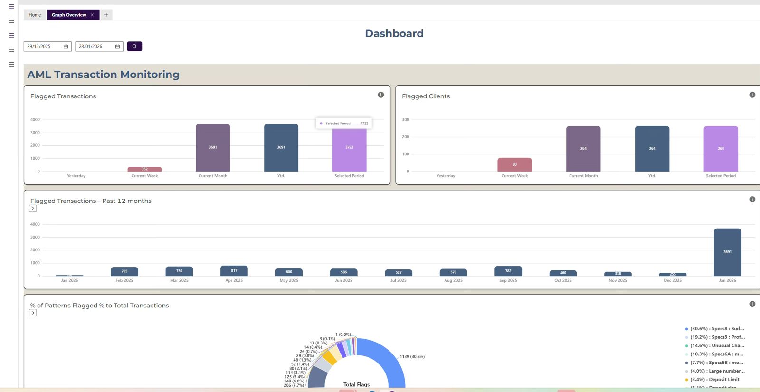The image size is (760, 392).
Task: Click the search button beside the date fields
Action: (x=134, y=46)
